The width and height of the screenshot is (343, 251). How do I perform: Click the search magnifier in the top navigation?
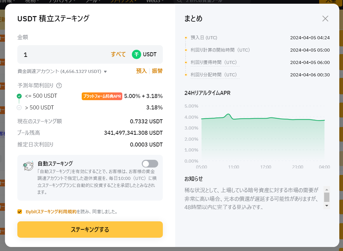tap(179, 1)
